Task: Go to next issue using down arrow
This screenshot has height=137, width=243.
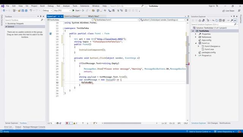Action: pos(87,123)
